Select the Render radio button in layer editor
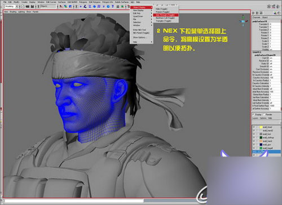 (264, 114)
